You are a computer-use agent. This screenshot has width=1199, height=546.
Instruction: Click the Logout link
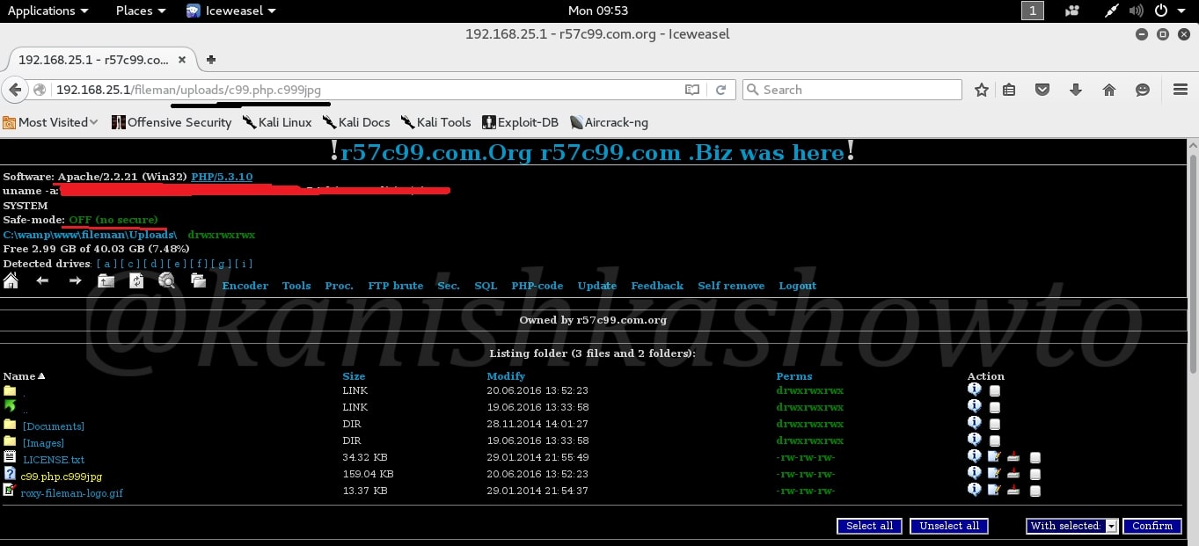tap(797, 286)
